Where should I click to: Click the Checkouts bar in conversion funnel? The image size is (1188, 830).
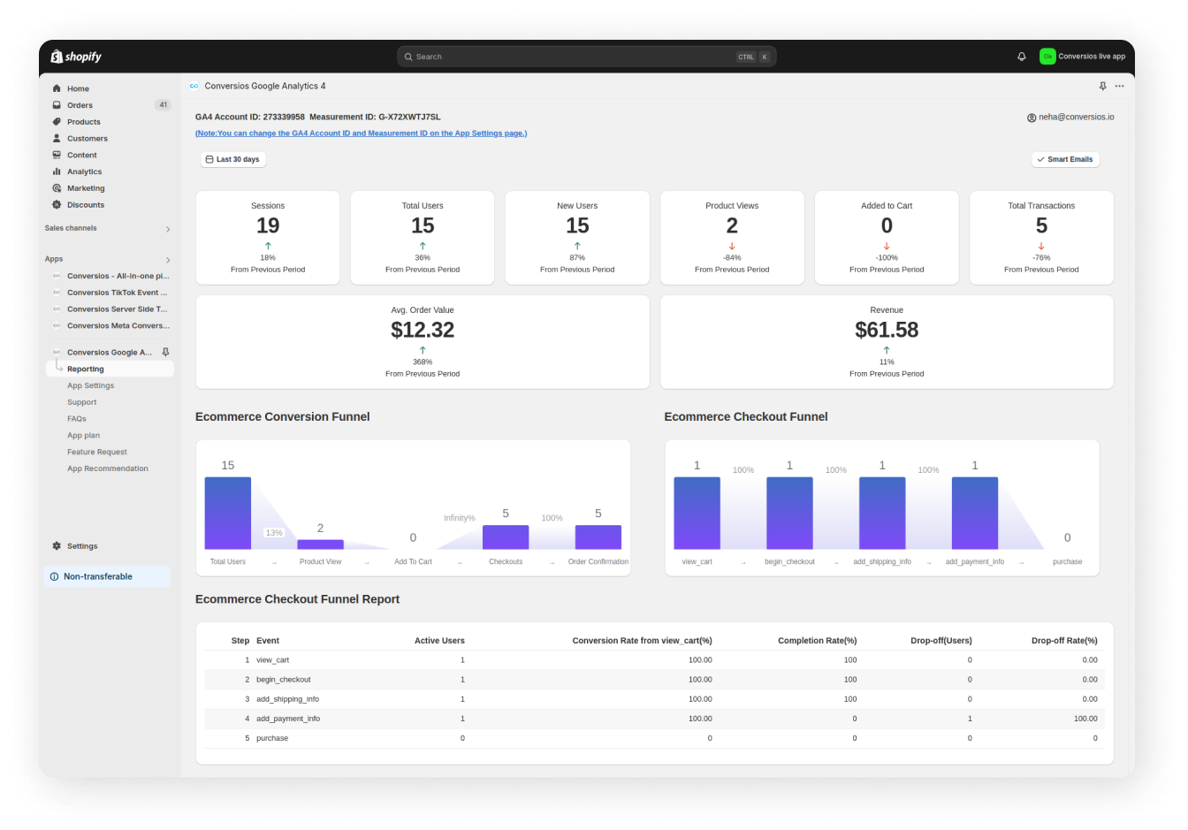coord(506,537)
